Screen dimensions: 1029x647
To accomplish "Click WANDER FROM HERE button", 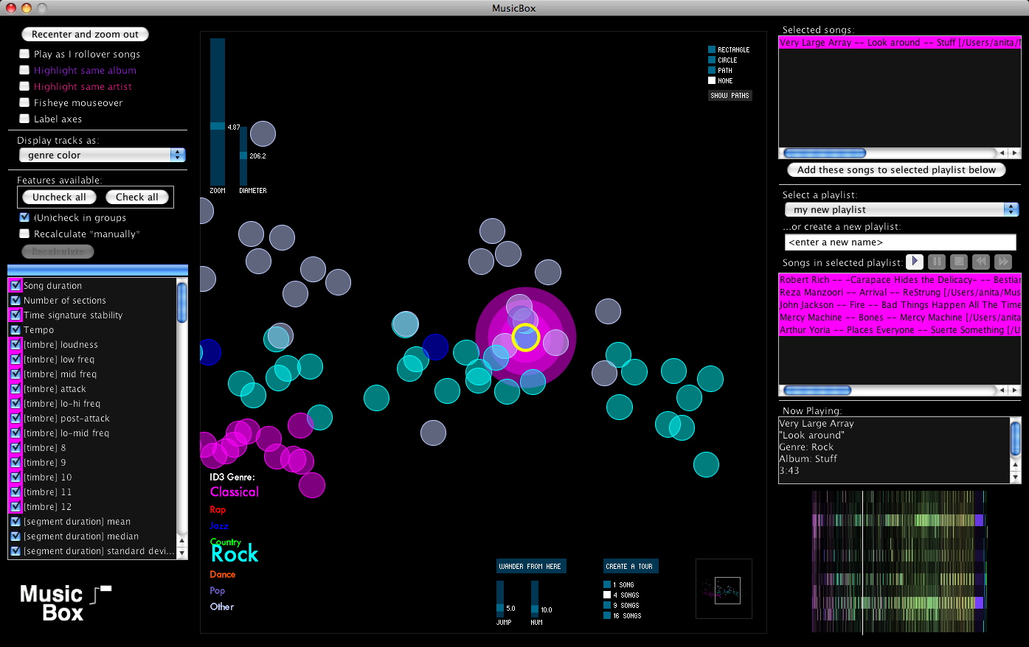I will (x=530, y=566).
